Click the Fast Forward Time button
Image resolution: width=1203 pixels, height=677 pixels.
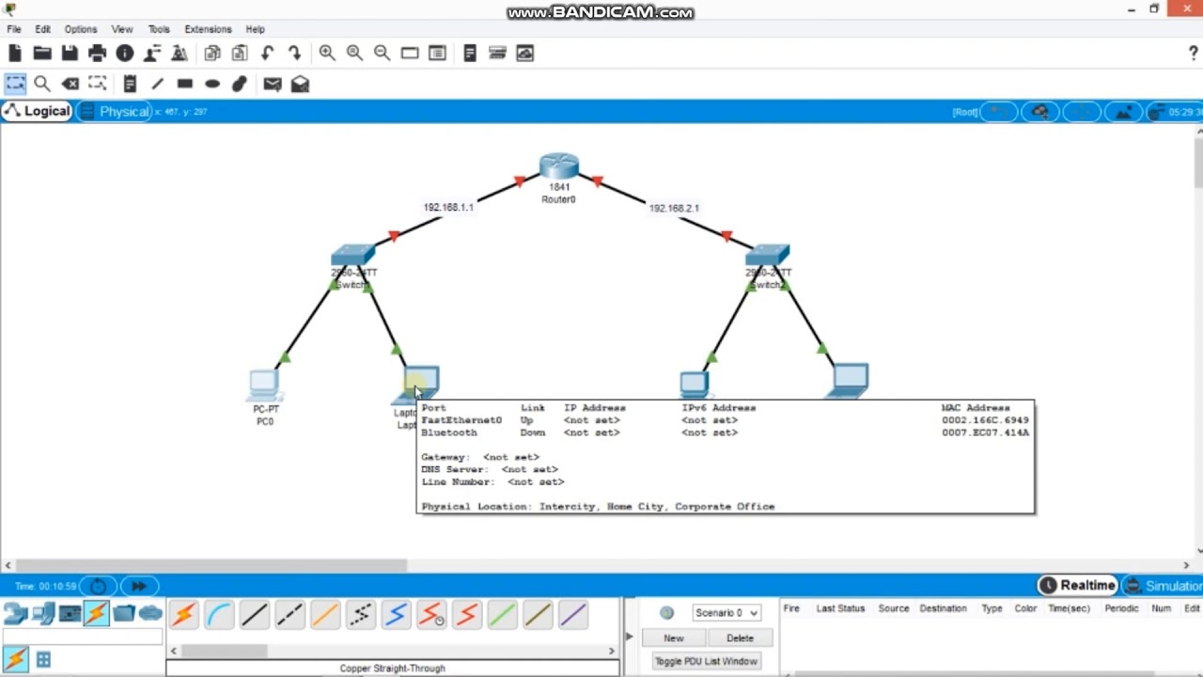click(138, 586)
